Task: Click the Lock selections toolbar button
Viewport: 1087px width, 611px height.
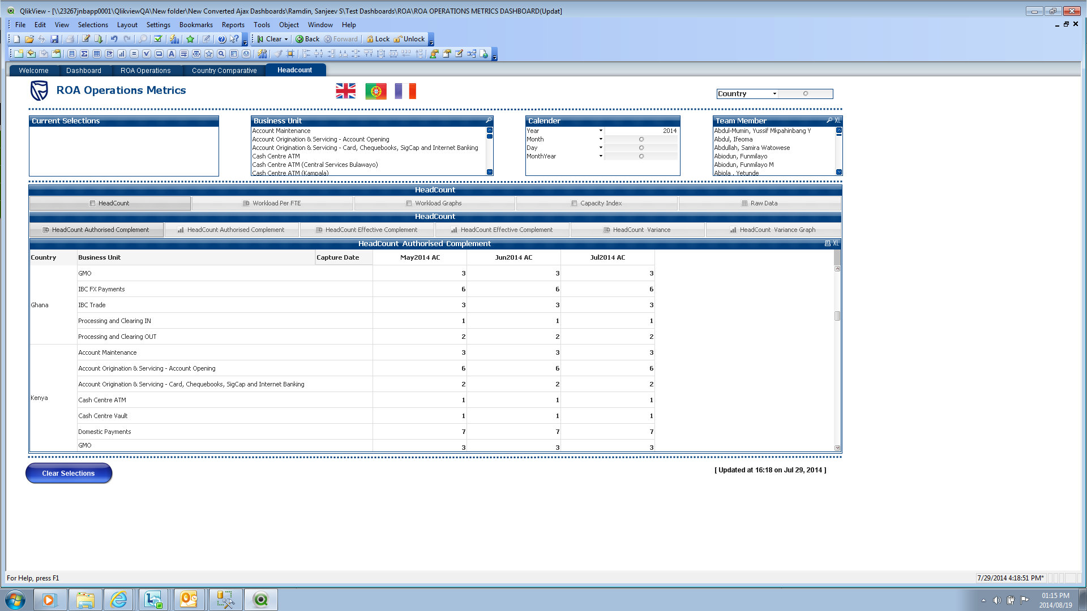Action: [378, 39]
